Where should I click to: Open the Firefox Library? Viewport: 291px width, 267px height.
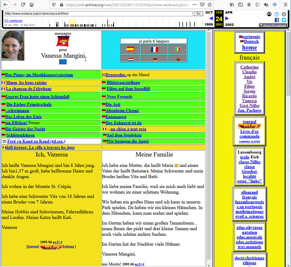pos(232,5)
